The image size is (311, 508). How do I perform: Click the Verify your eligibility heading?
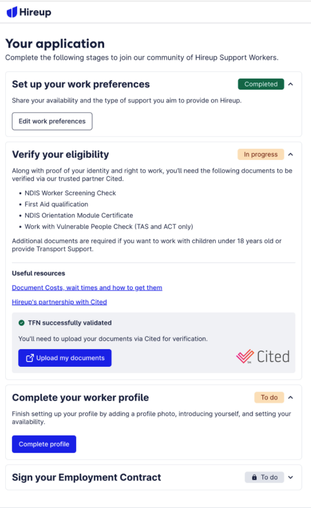point(60,155)
